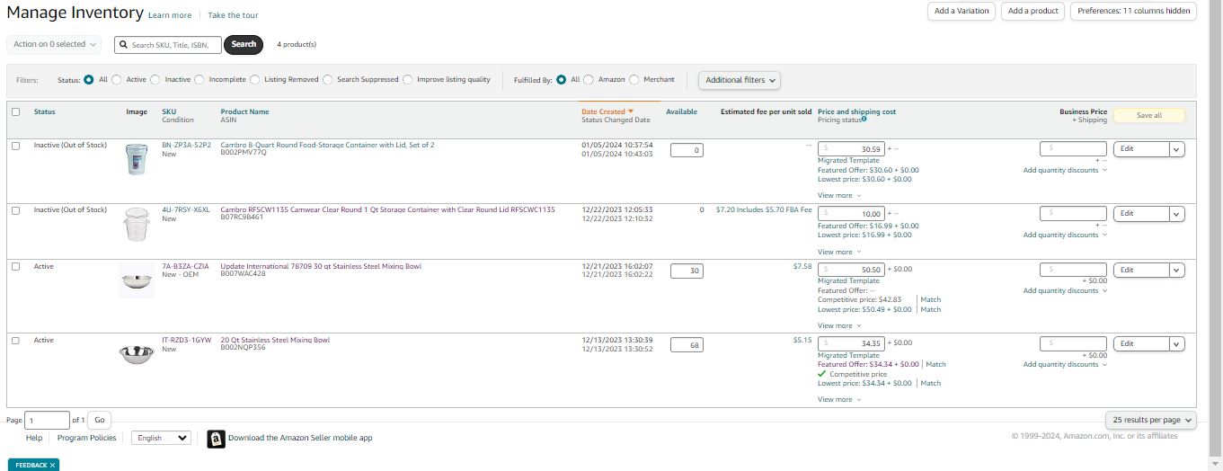Select the 4U-7RSY-X6XL row checkbox
Viewport: 1223px width, 471px height.
click(15, 210)
